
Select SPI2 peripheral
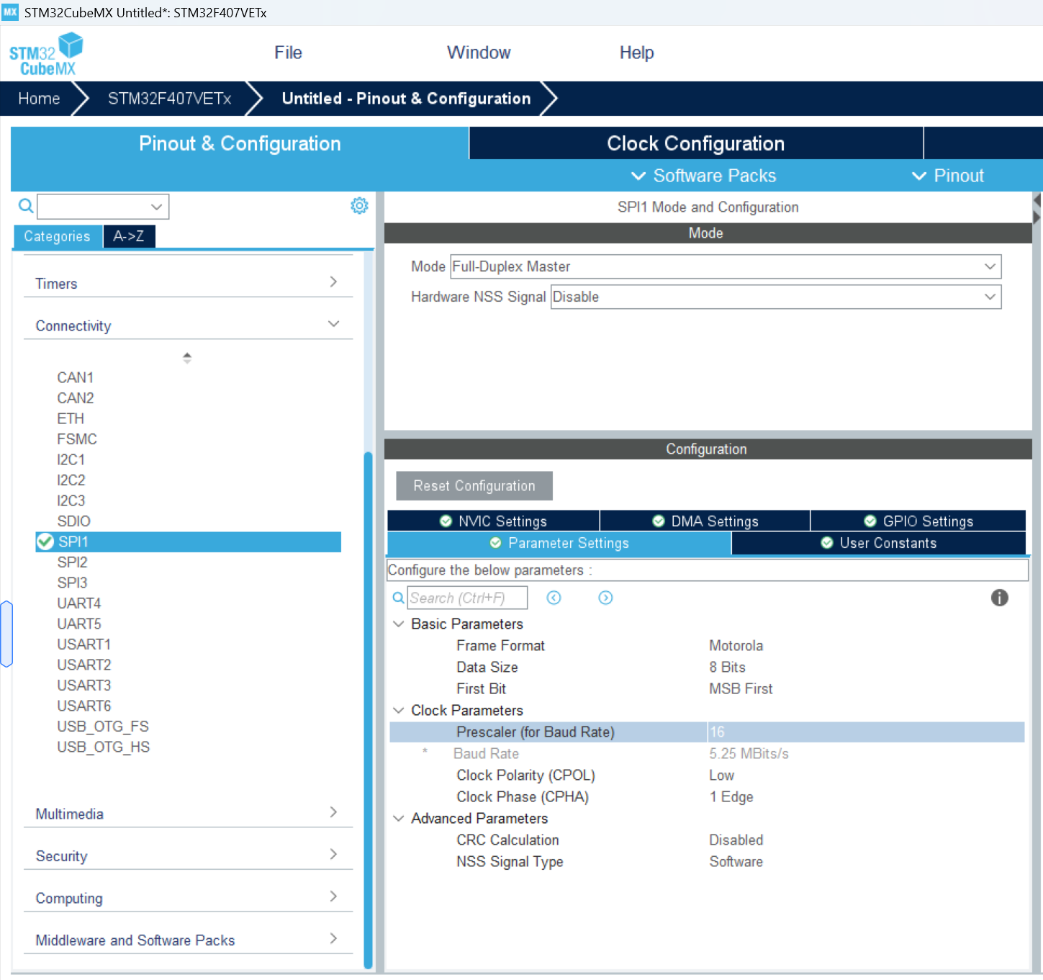73,562
